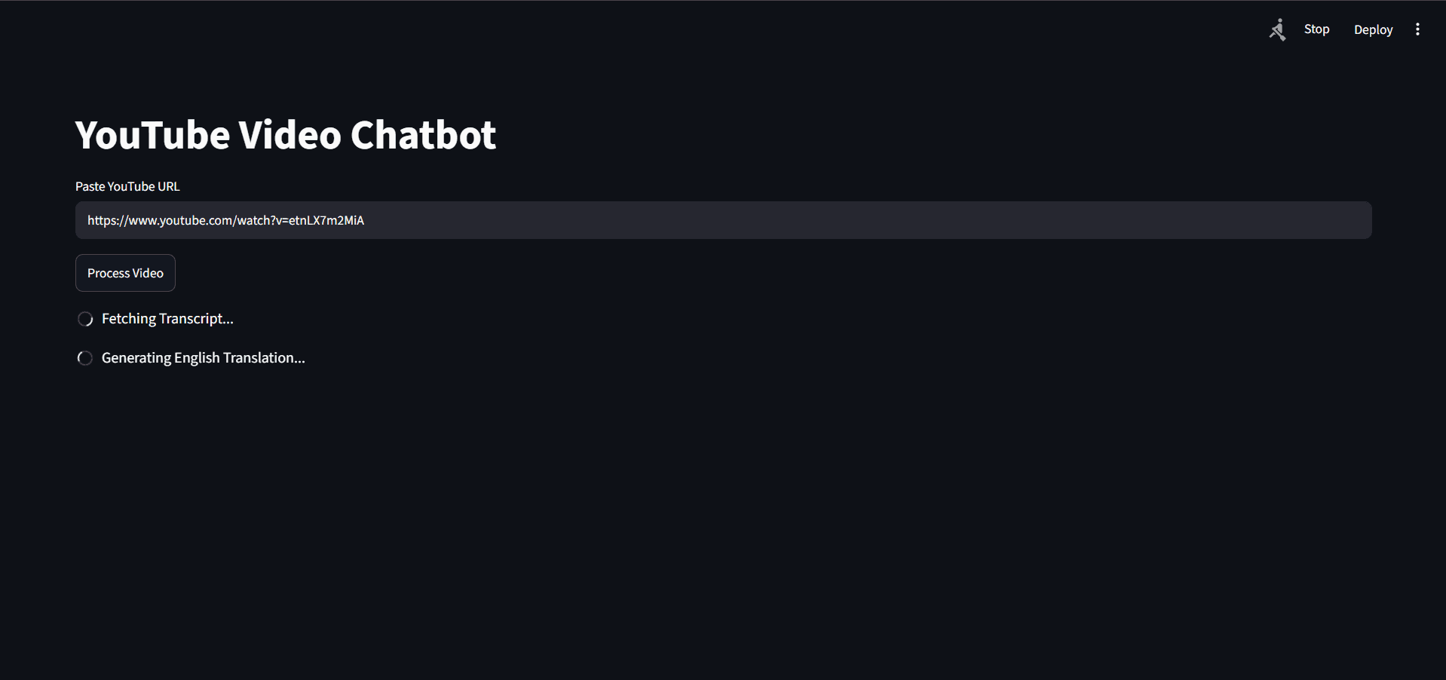Open the three-dot main menu

1417,29
